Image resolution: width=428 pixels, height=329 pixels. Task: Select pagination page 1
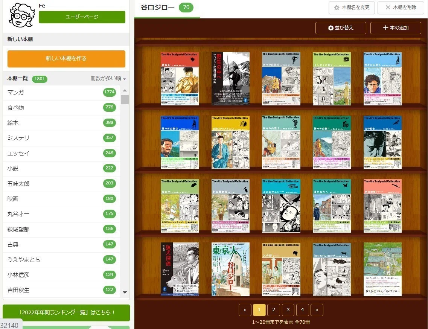[259, 310]
